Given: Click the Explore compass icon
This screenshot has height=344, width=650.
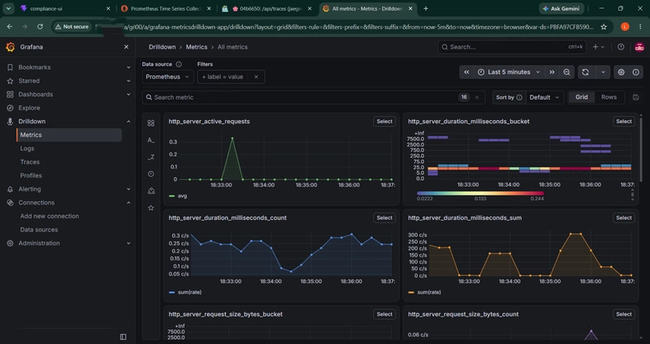Looking at the screenshot, I should [x=10, y=108].
